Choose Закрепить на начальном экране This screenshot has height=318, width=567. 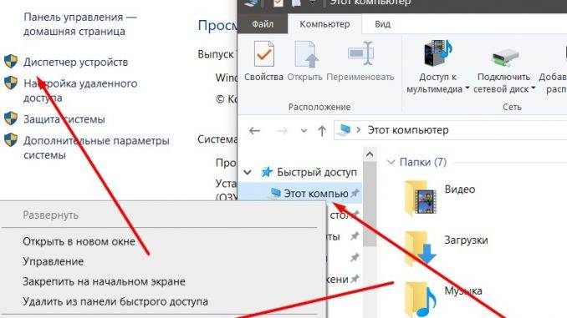(104, 281)
